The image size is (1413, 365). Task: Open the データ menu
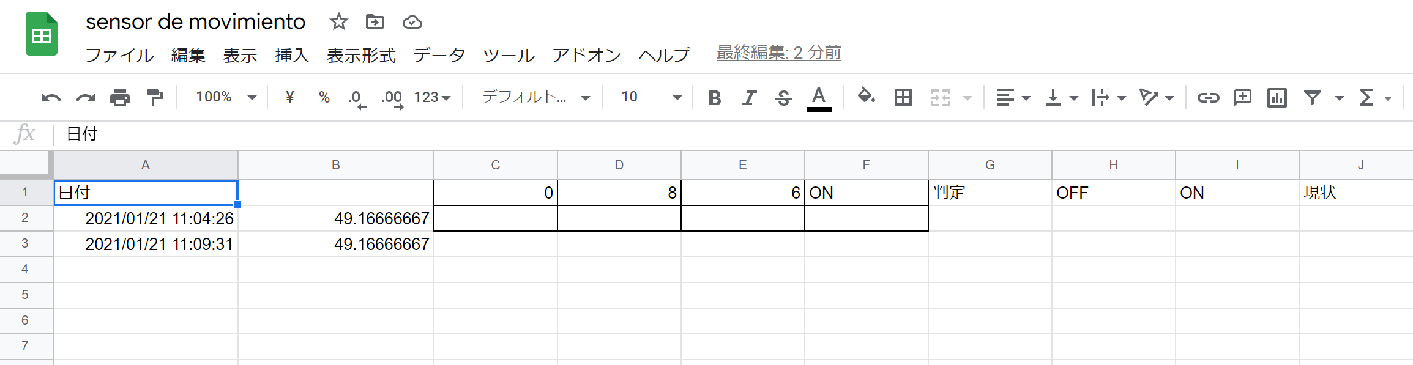click(439, 55)
